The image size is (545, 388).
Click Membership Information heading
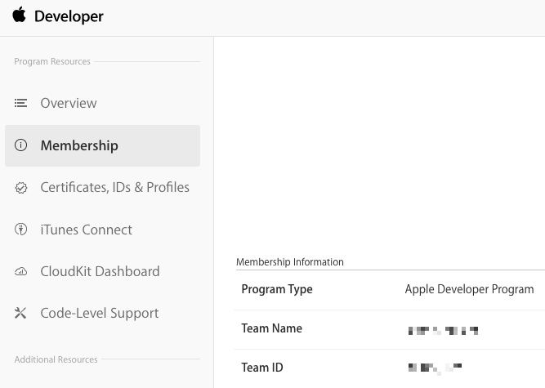tap(290, 262)
